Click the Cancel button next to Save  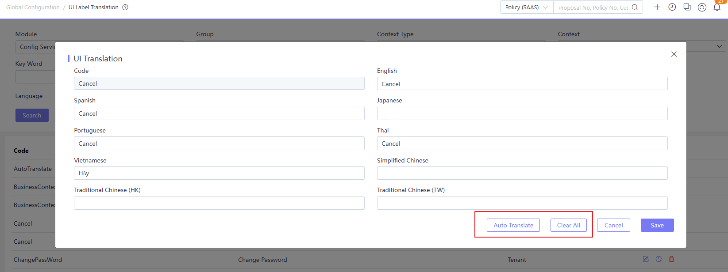click(x=613, y=225)
